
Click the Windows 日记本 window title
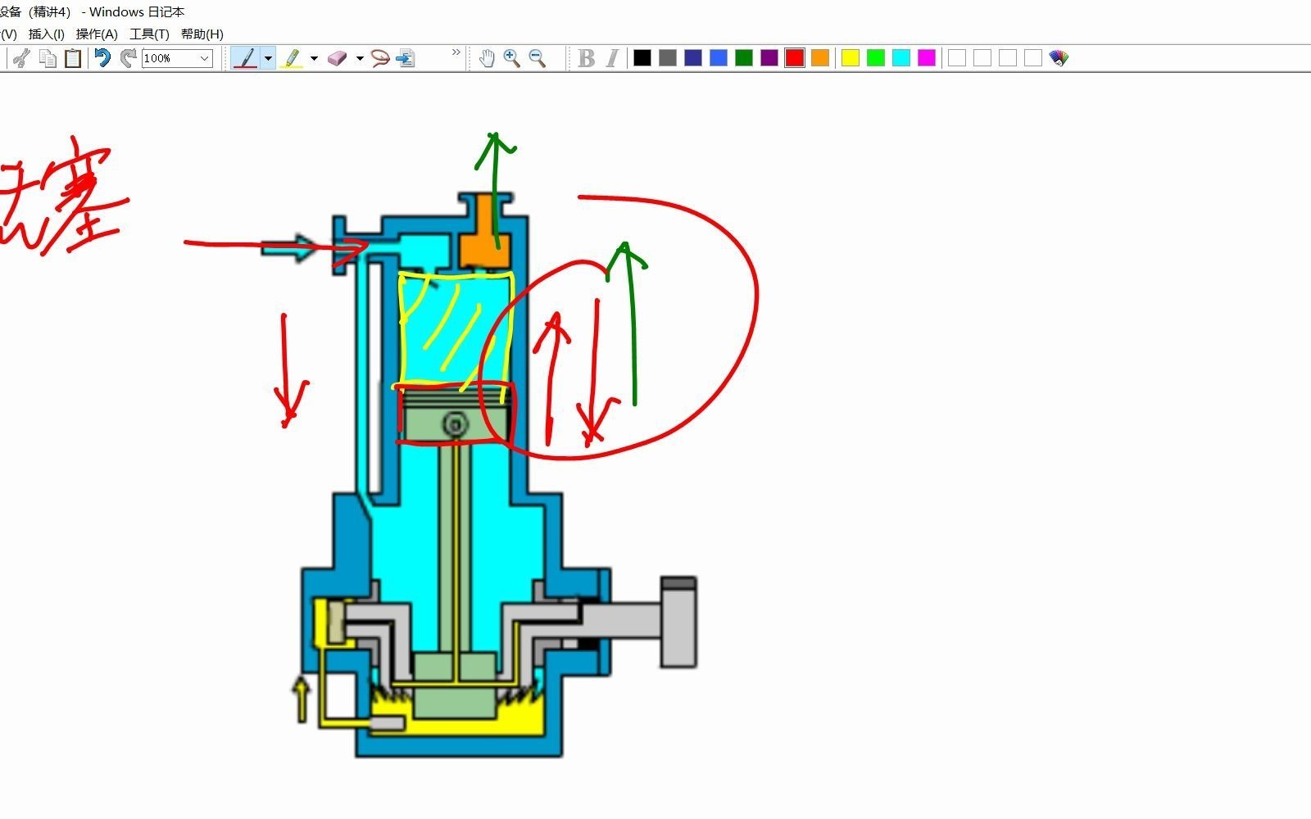coord(137,11)
